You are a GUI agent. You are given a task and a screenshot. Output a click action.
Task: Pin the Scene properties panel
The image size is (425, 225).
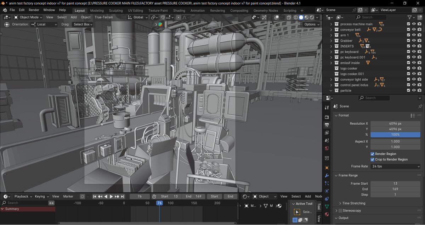point(420,106)
